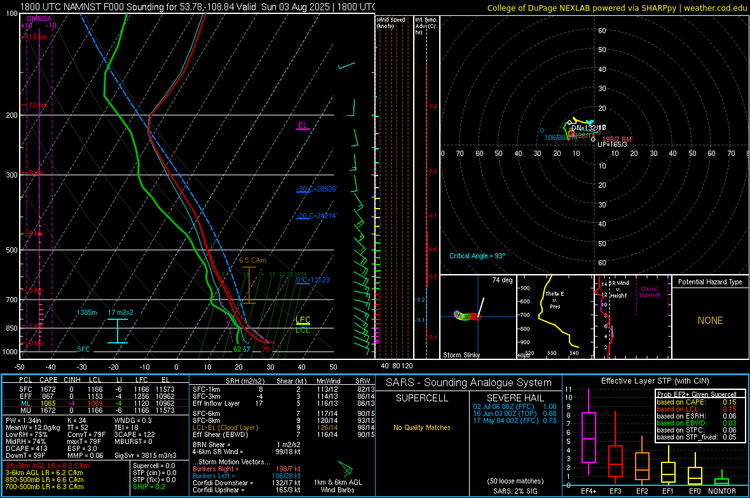The image size is (750, 498).
Task: Click the Supercell = 0.0 composite value
Action: (x=154, y=466)
